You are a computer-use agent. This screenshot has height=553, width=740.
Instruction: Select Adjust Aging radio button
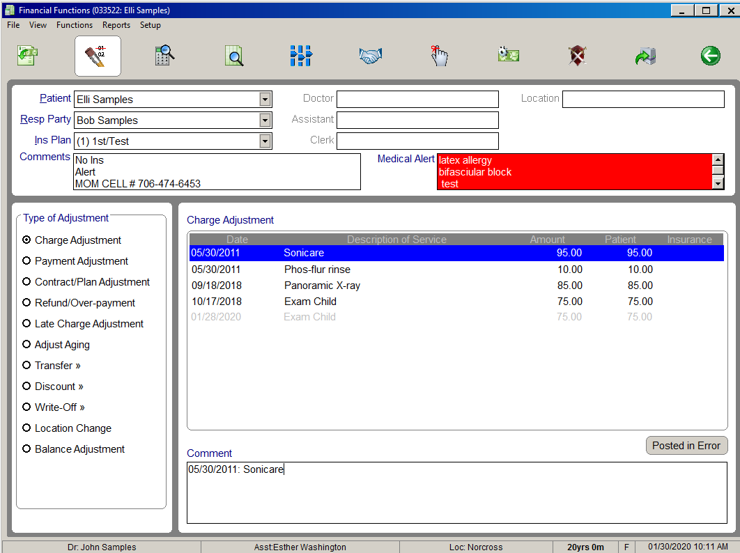26,344
